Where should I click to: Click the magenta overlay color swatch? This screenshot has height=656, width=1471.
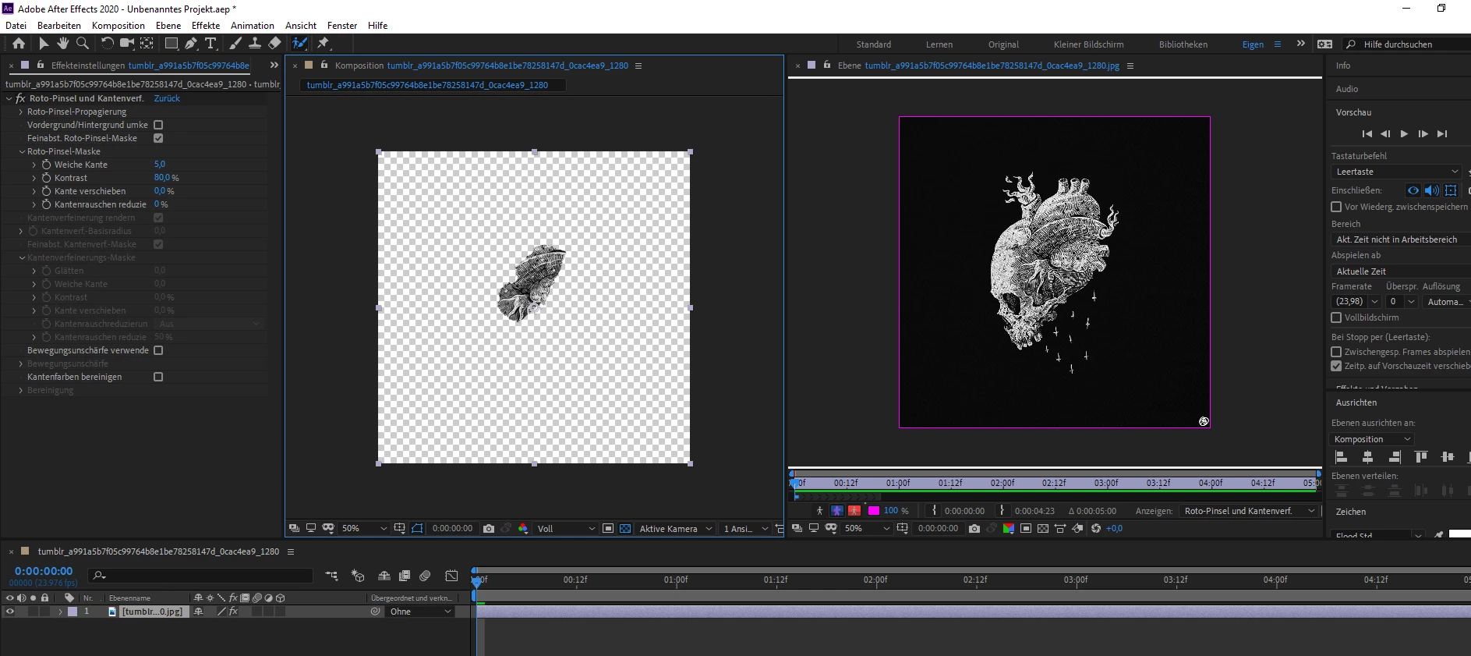coord(874,511)
